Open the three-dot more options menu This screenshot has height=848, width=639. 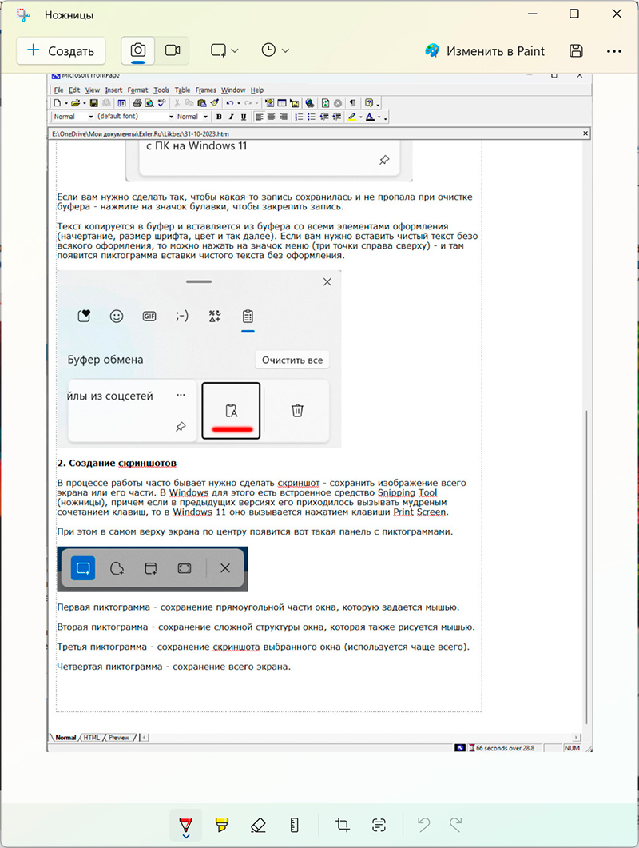tap(613, 50)
